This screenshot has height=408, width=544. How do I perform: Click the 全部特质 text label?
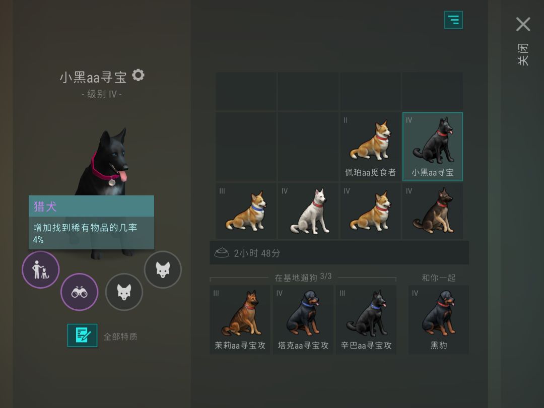pyautogui.click(x=120, y=336)
